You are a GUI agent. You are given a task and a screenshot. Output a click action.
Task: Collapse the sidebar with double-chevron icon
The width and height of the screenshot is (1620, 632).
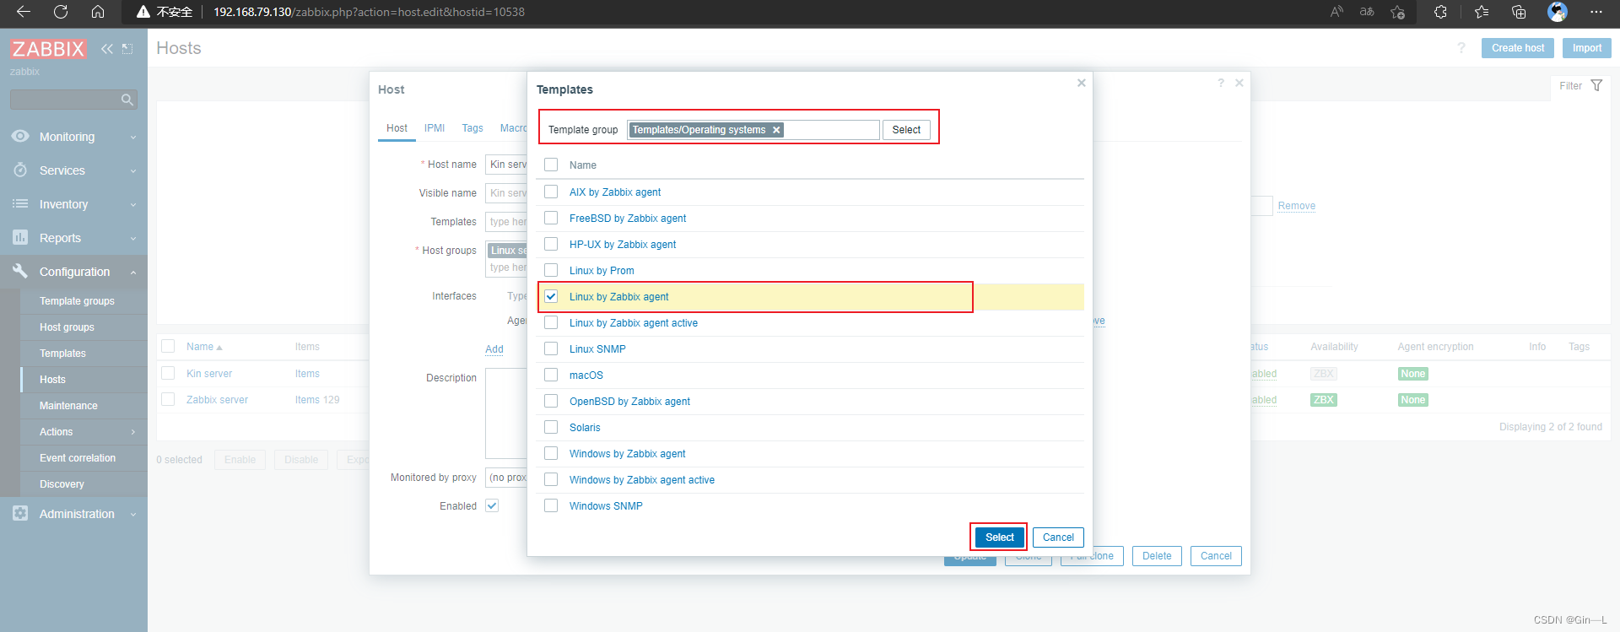(x=107, y=49)
